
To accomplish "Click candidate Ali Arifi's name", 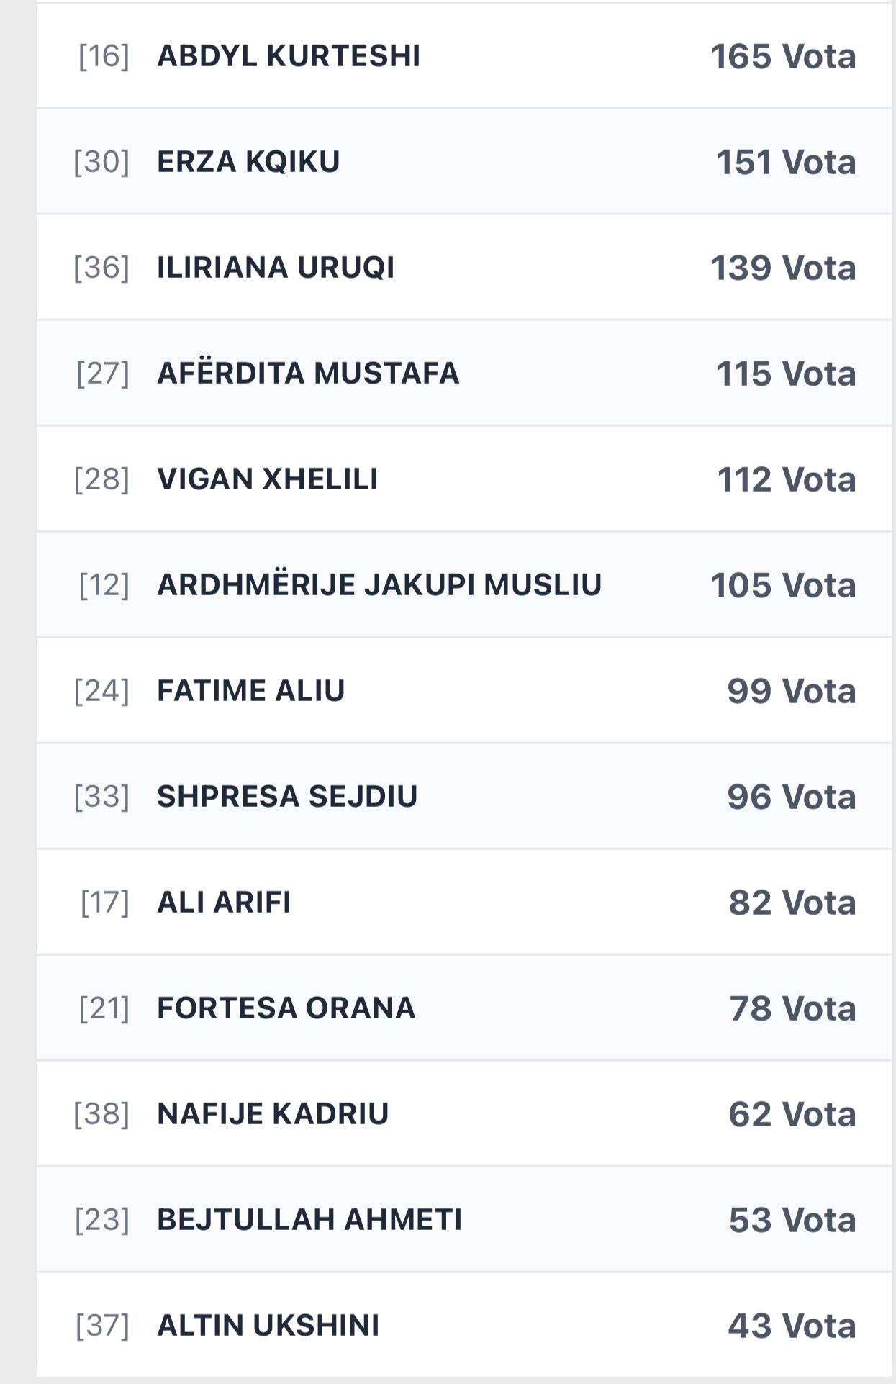I will (224, 903).
